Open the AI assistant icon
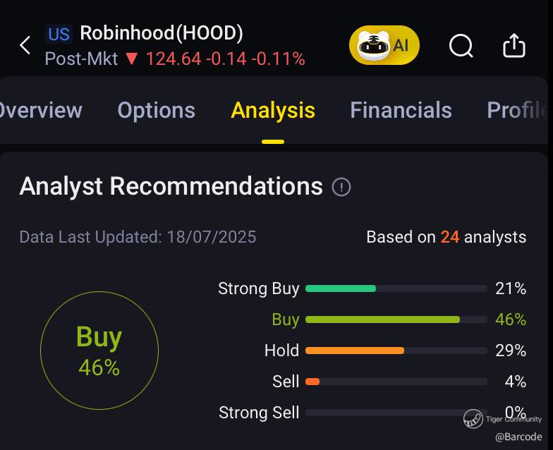Screen dimensions: 553x450 tap(384, 46)
